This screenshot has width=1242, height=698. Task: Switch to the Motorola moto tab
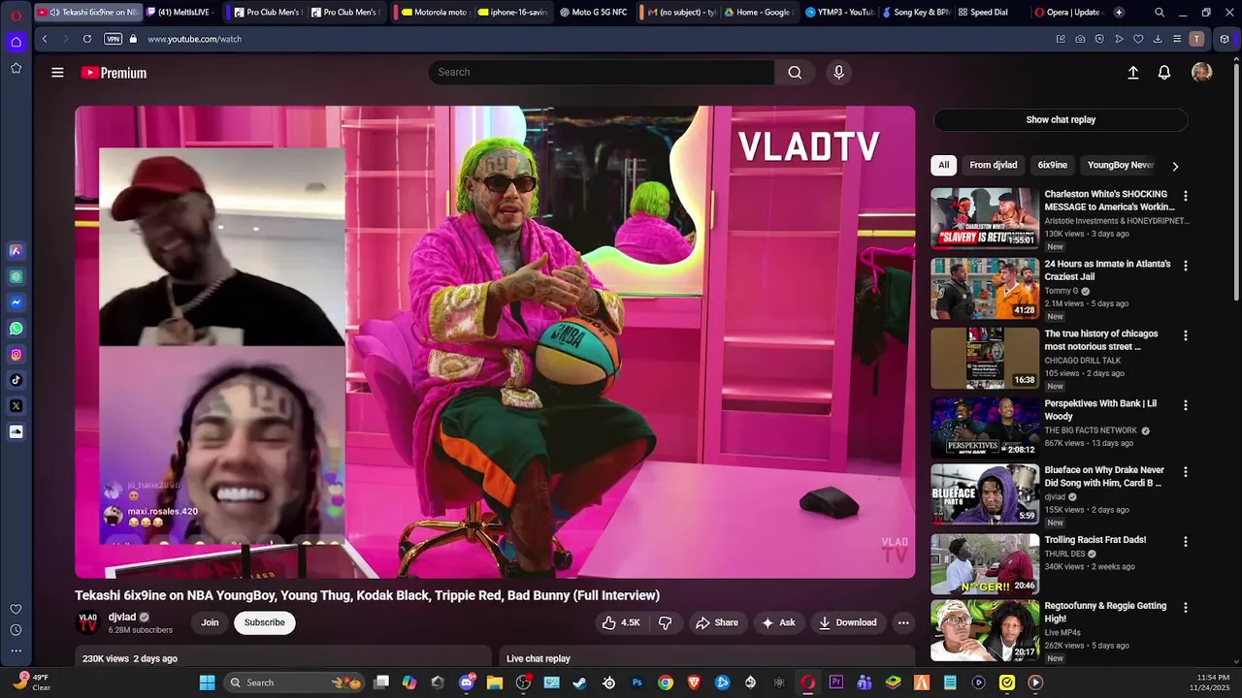(x=434, y=13)
